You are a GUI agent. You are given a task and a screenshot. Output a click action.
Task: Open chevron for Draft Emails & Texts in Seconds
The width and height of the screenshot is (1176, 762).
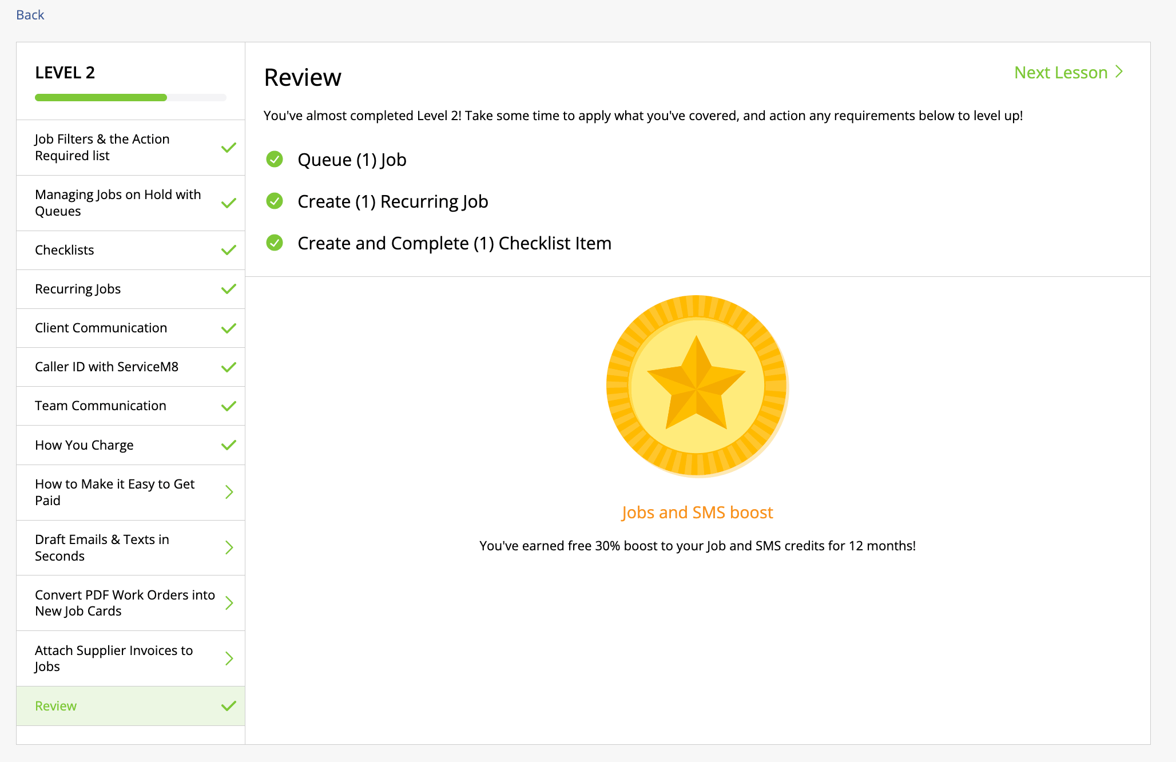pos(229,547)
